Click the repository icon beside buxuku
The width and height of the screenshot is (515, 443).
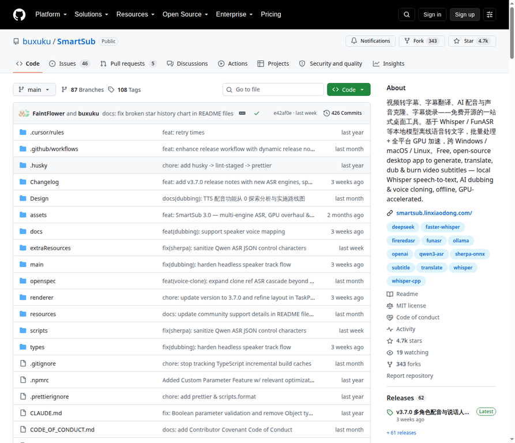coord(16,42)
